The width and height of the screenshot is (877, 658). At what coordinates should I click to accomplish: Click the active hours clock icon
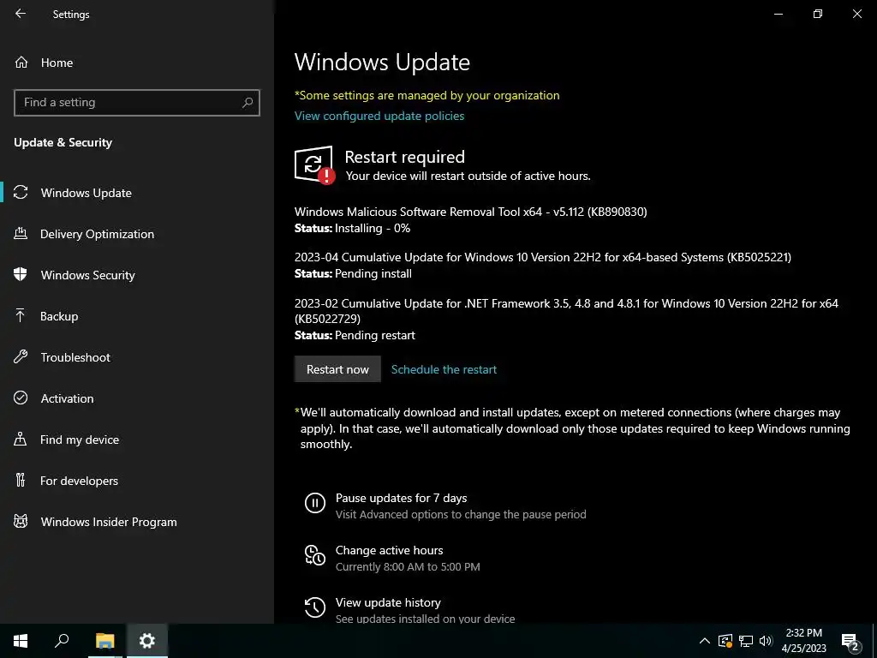(315, 555)
